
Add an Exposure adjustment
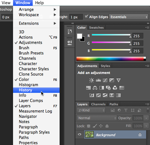pos(112,80)
